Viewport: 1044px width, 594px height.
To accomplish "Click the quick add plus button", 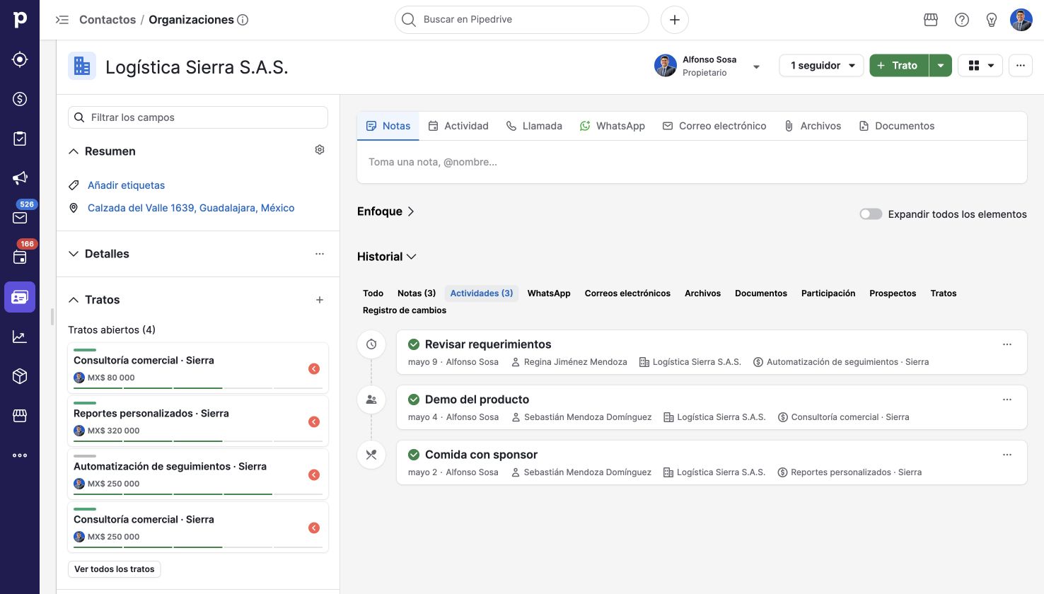I will [675, 20].
